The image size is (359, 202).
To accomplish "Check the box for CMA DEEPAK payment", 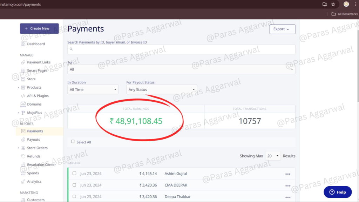I will tap(74, 185).
